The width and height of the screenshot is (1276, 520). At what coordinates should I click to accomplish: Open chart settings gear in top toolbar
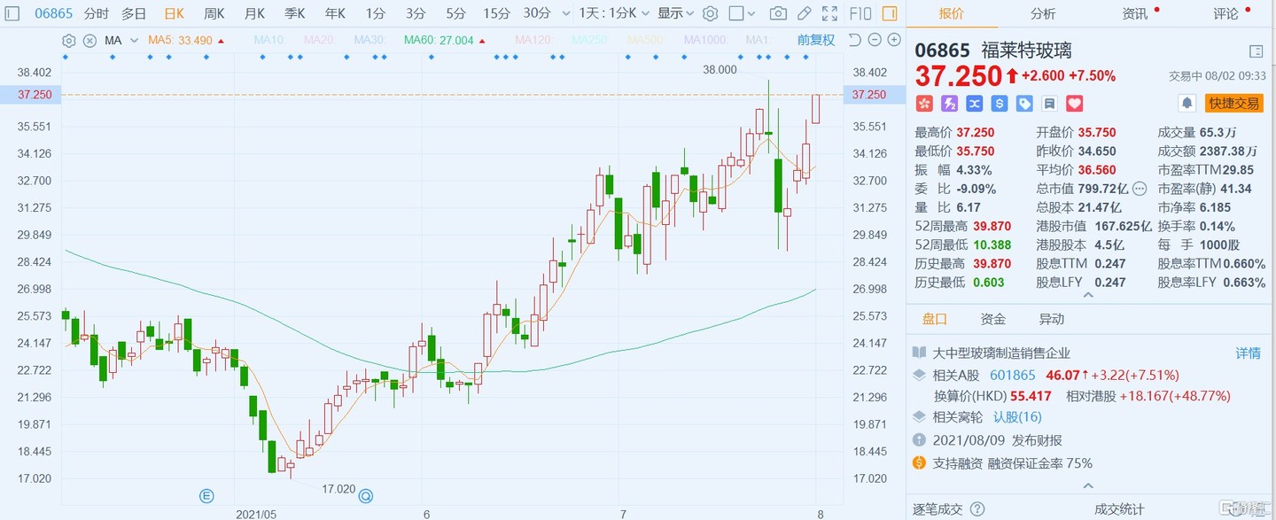pyautogui.click(x=710, y=13)
